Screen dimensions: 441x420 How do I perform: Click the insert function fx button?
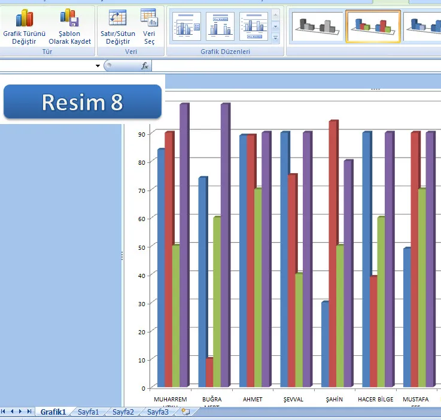click(145, 66)
